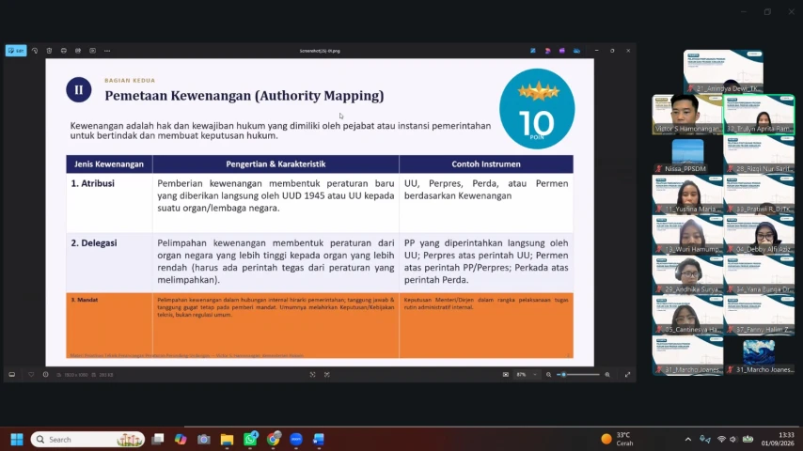
Task: Open the 33°C Cerah weather widget
Action: pyautogui.click(x=618, y=439)
